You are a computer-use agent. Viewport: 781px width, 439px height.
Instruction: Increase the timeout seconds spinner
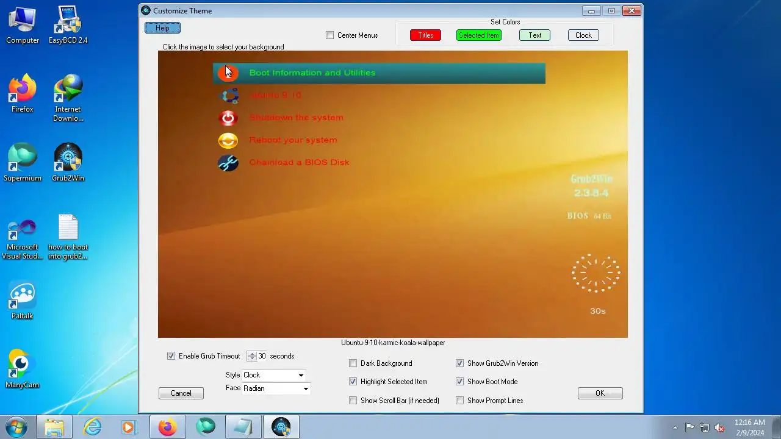(252, 354)
